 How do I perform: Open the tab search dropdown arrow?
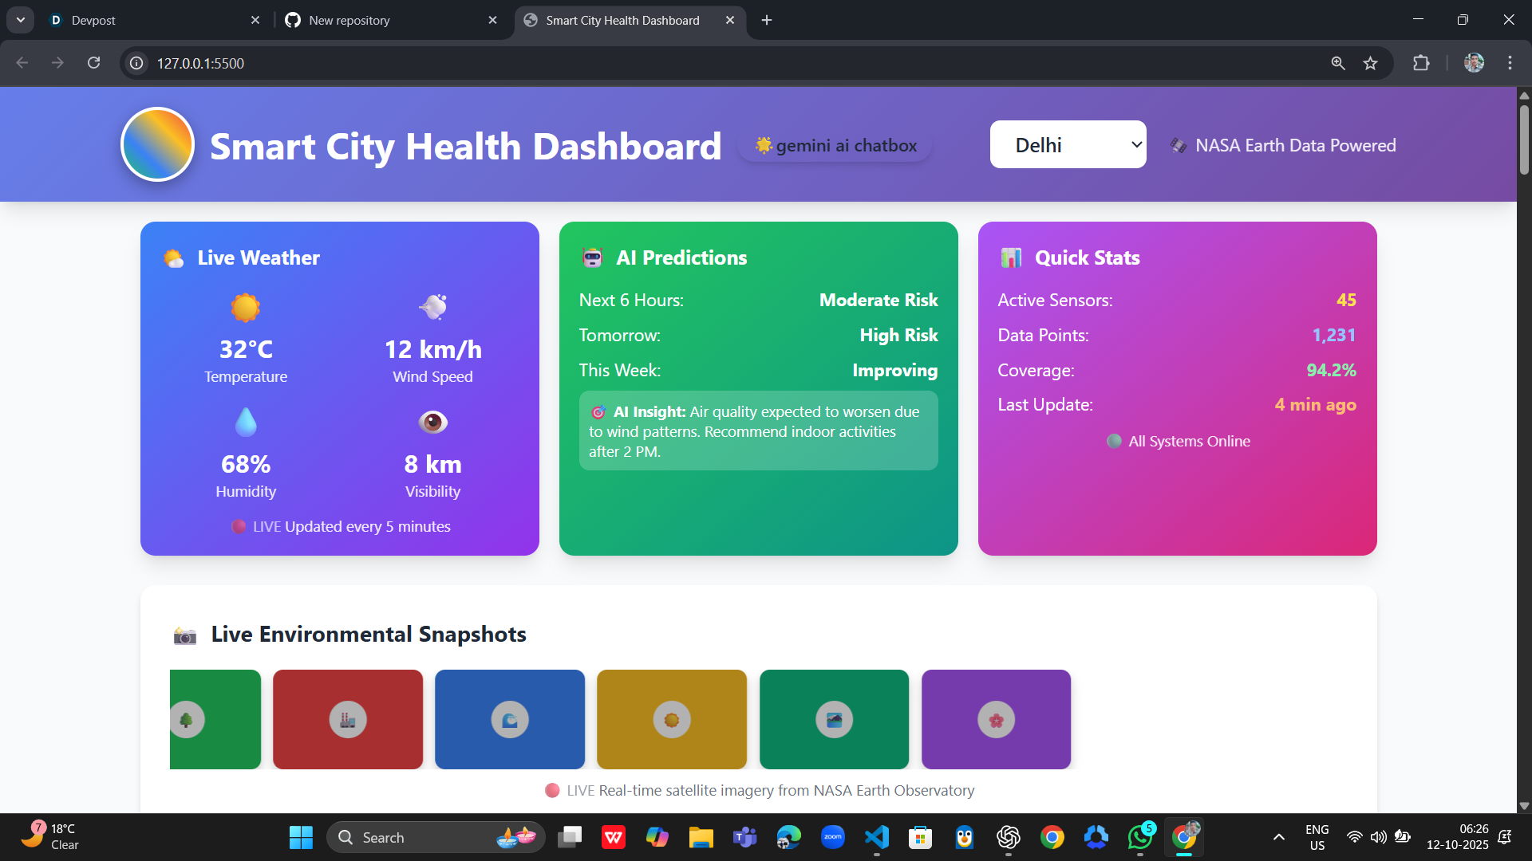coord(21,20)
